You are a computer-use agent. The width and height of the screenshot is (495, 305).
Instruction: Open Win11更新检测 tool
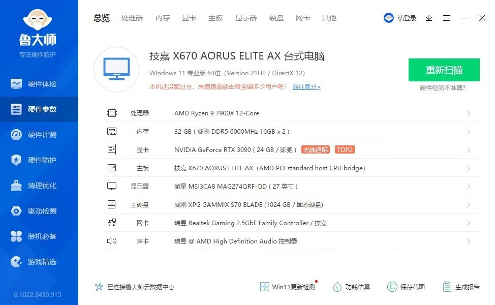[288, 287]
